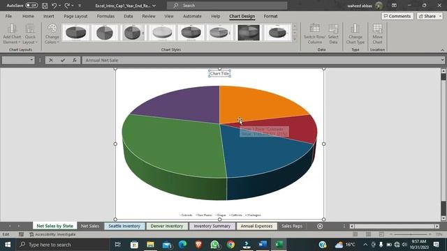Switch to the Home tab
Viewport: 447px width, 251px height.
[28, 16]
